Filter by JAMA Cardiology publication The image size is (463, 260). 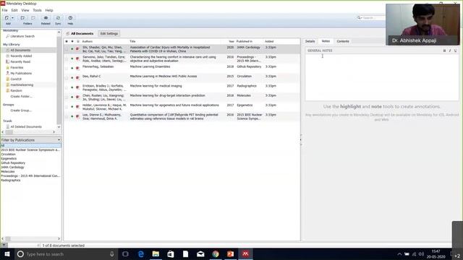[x=12, y=167]
